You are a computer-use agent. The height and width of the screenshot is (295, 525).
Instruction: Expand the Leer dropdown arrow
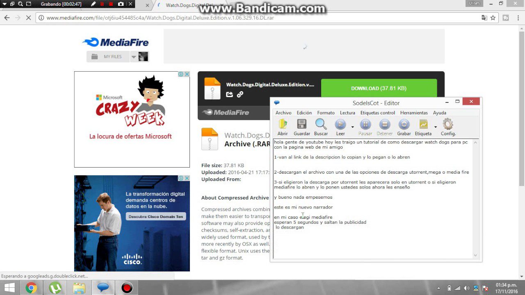coord(352,127)
